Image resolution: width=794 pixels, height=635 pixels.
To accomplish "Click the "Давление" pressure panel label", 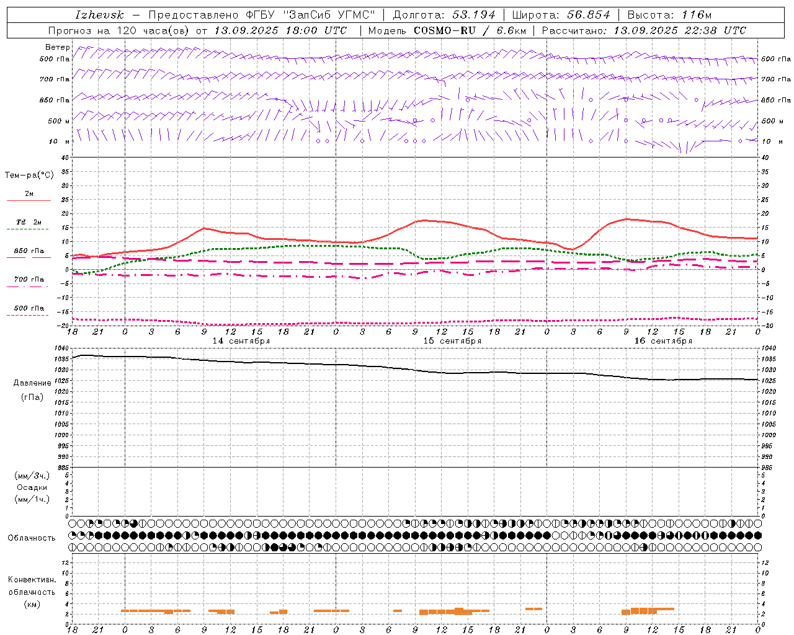I will (x=31, y=383).
